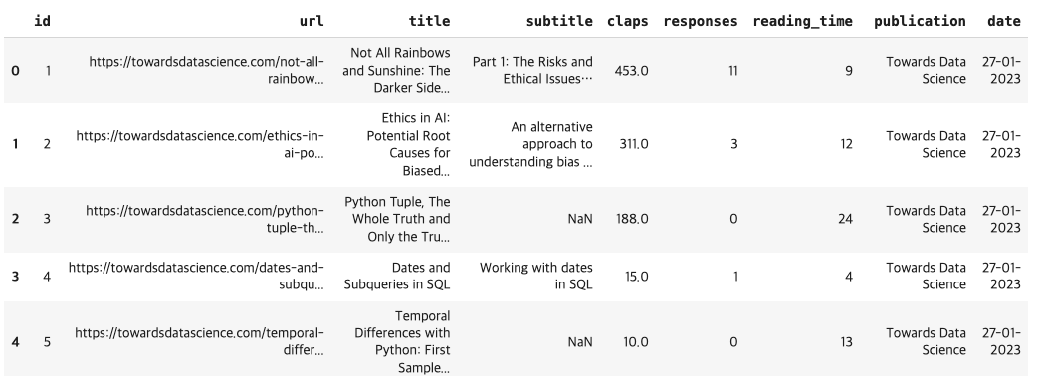The height and width of the screenshot is (376, 1039).
Task: Click the 453.0 claps value
Action: click(632, 71)
